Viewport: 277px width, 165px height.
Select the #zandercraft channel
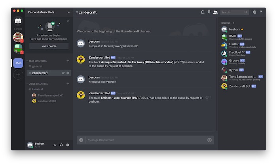coord(49,73)
